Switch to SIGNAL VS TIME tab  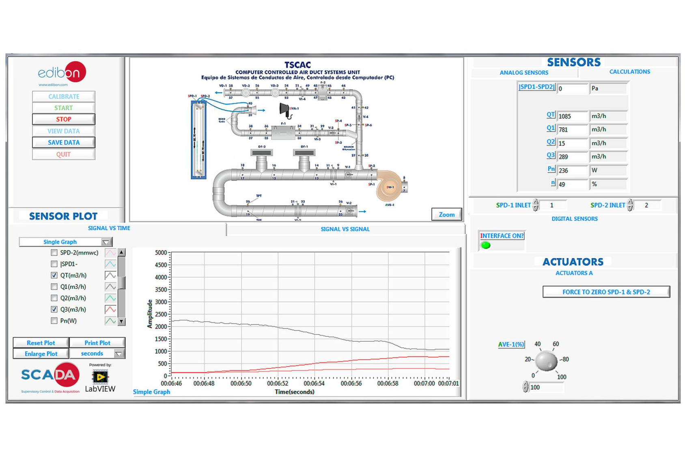109,228
